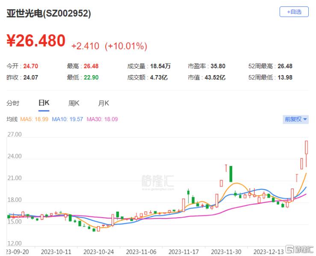Click the 52周最高 value 26.48
Viewport: 316px width, 256px height.
coord(285,66)
